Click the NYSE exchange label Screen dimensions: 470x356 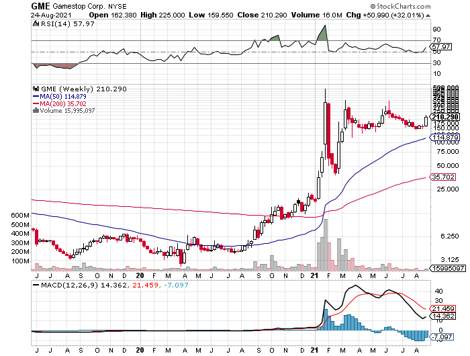point(117,6)
